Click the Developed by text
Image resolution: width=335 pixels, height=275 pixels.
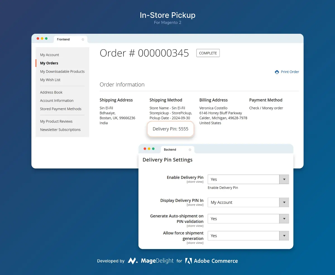pos(111,261)
